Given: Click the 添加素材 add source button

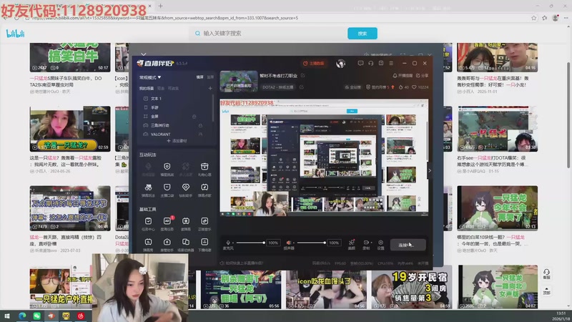Looking at the screenshot, I should (177, 141).
